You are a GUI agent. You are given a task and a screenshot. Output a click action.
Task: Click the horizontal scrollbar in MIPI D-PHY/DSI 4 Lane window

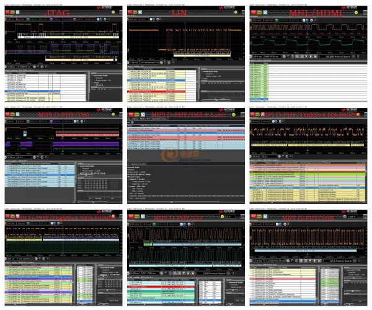click(173, 202)
